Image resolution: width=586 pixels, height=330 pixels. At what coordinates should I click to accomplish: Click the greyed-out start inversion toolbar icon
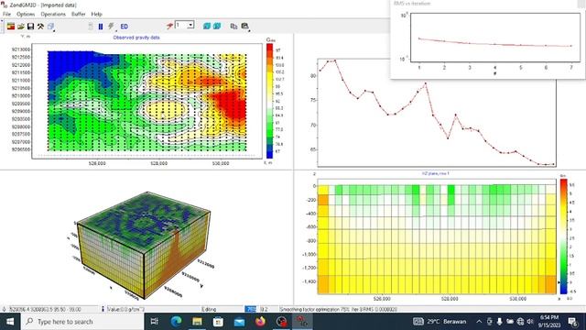pos(91,27)
